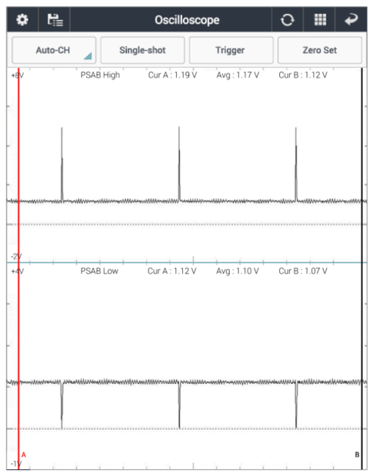Open the settings gear icon
This screenshot has width=374, height=476.
click(22, 20)
